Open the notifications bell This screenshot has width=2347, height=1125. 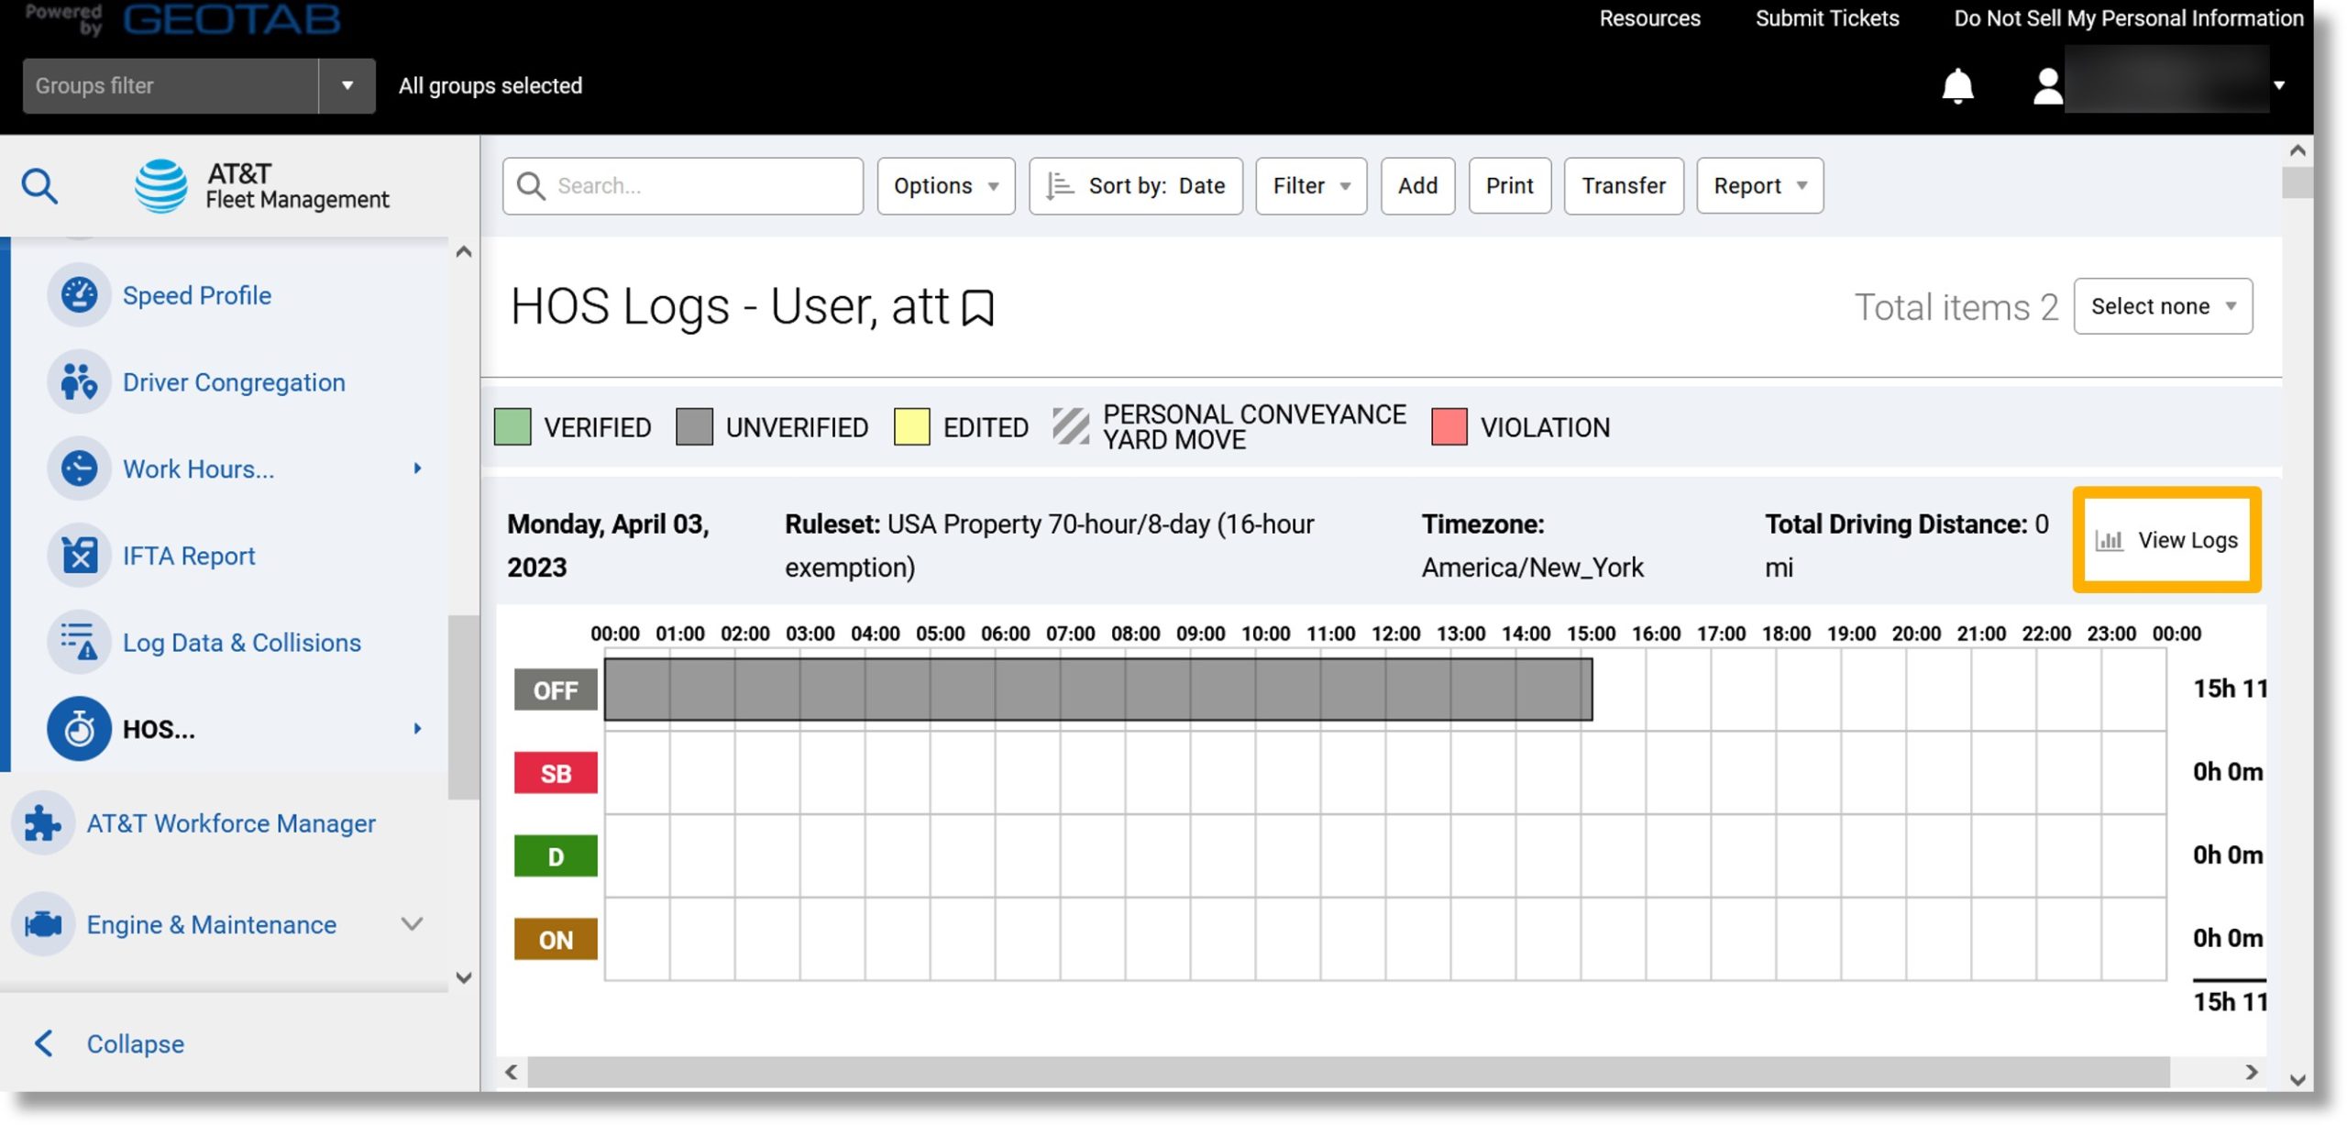(1957, 86)
